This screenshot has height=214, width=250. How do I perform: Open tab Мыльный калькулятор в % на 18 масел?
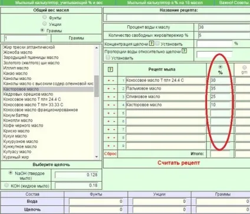(165, 3)
